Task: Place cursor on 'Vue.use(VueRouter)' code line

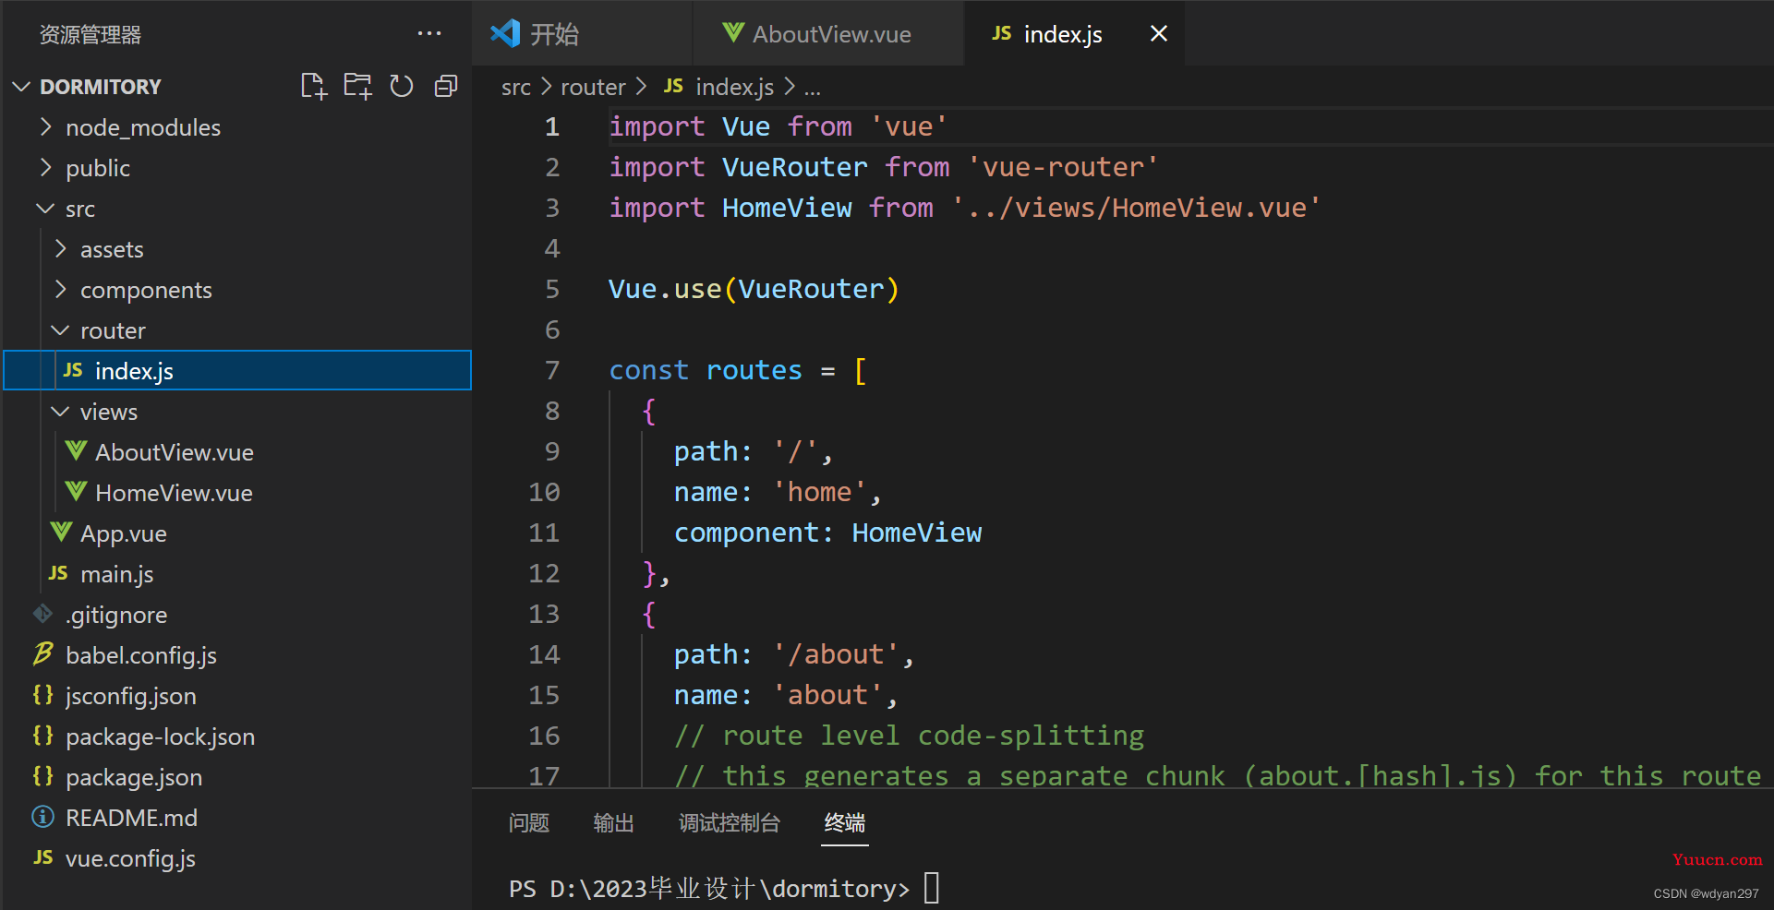Action: point(754,289)
